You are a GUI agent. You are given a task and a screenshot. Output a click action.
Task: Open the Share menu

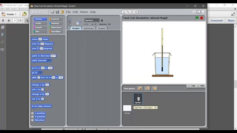84,12
